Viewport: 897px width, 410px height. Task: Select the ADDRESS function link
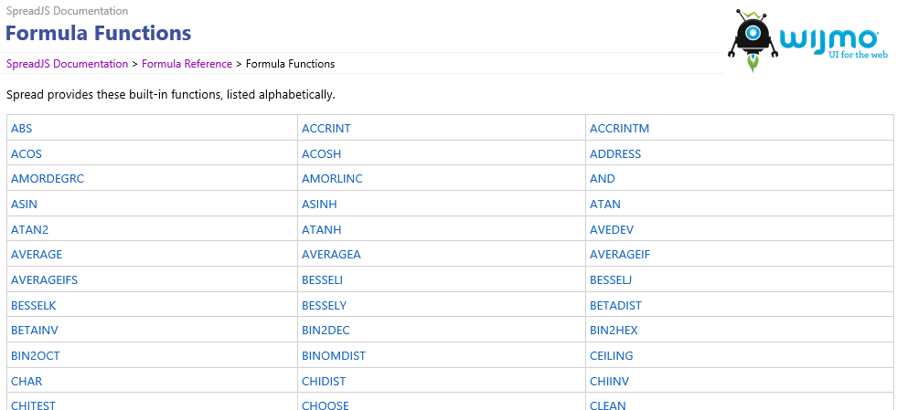coord(615,154)
